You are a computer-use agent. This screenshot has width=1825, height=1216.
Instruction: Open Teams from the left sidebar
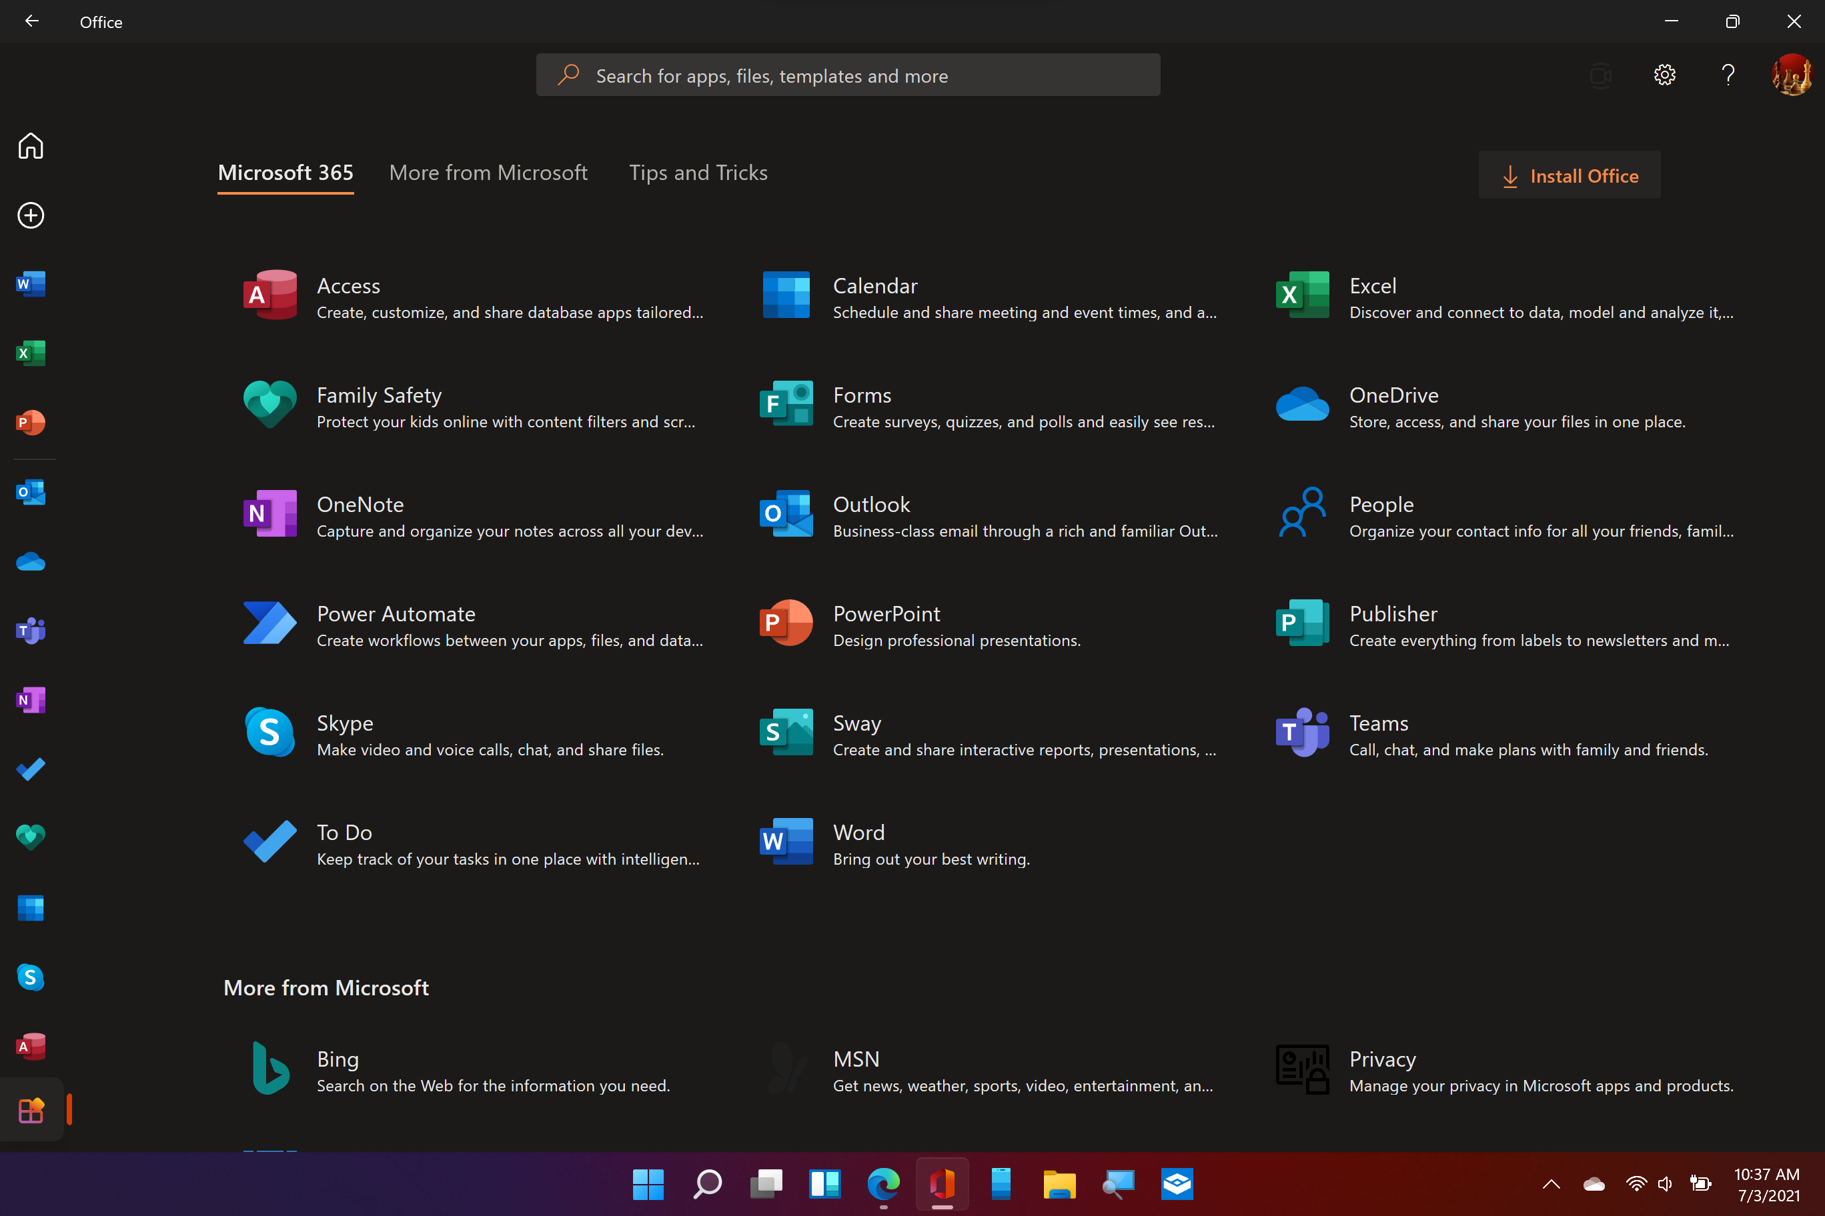[x=30, y=631]
